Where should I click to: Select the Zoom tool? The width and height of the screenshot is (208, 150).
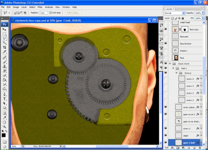5,126
